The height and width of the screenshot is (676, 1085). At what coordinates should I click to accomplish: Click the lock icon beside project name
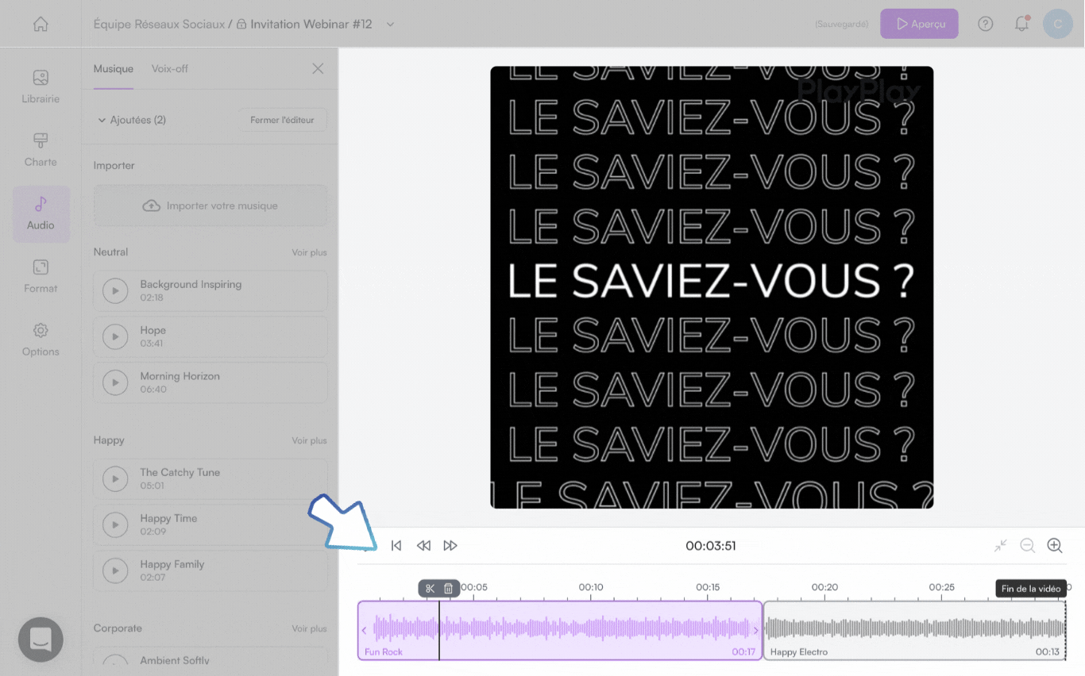[241, 24]
